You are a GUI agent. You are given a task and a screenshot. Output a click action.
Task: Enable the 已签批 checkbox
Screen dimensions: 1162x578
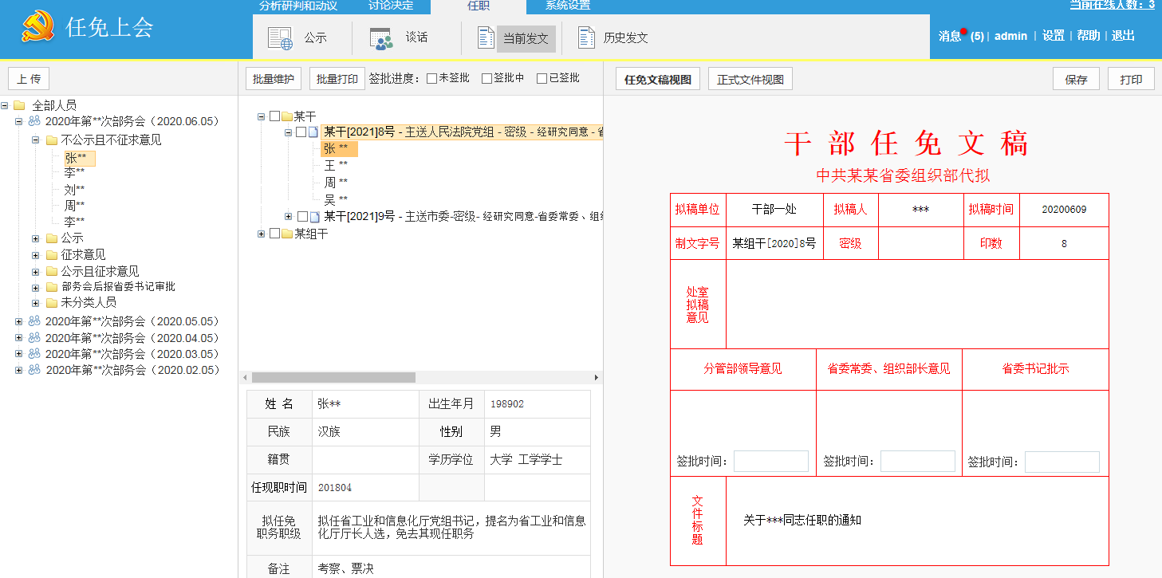(x=542, y=79)
